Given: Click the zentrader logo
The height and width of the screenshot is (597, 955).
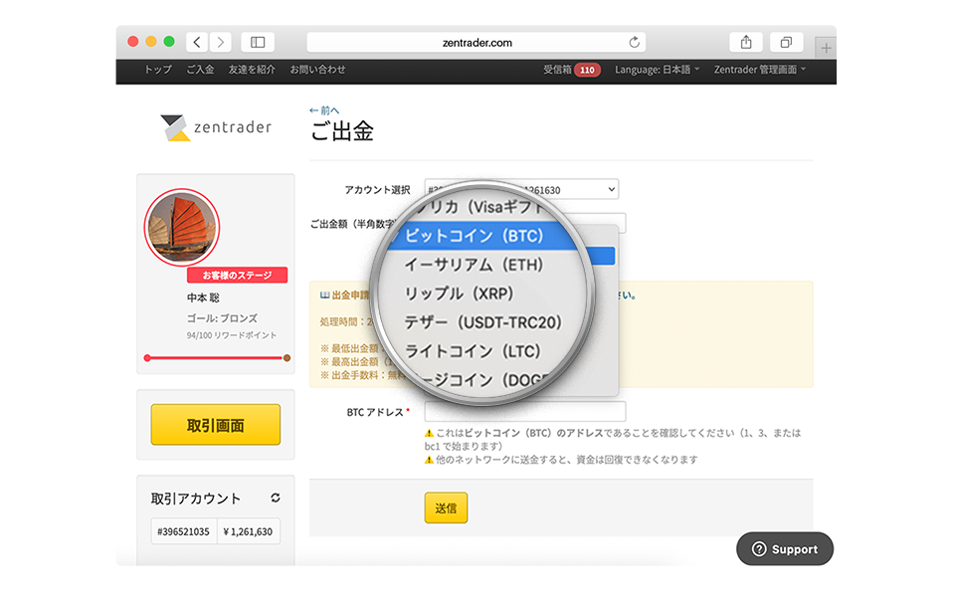Looking at the screenshot, I should (x=215, y=127).
